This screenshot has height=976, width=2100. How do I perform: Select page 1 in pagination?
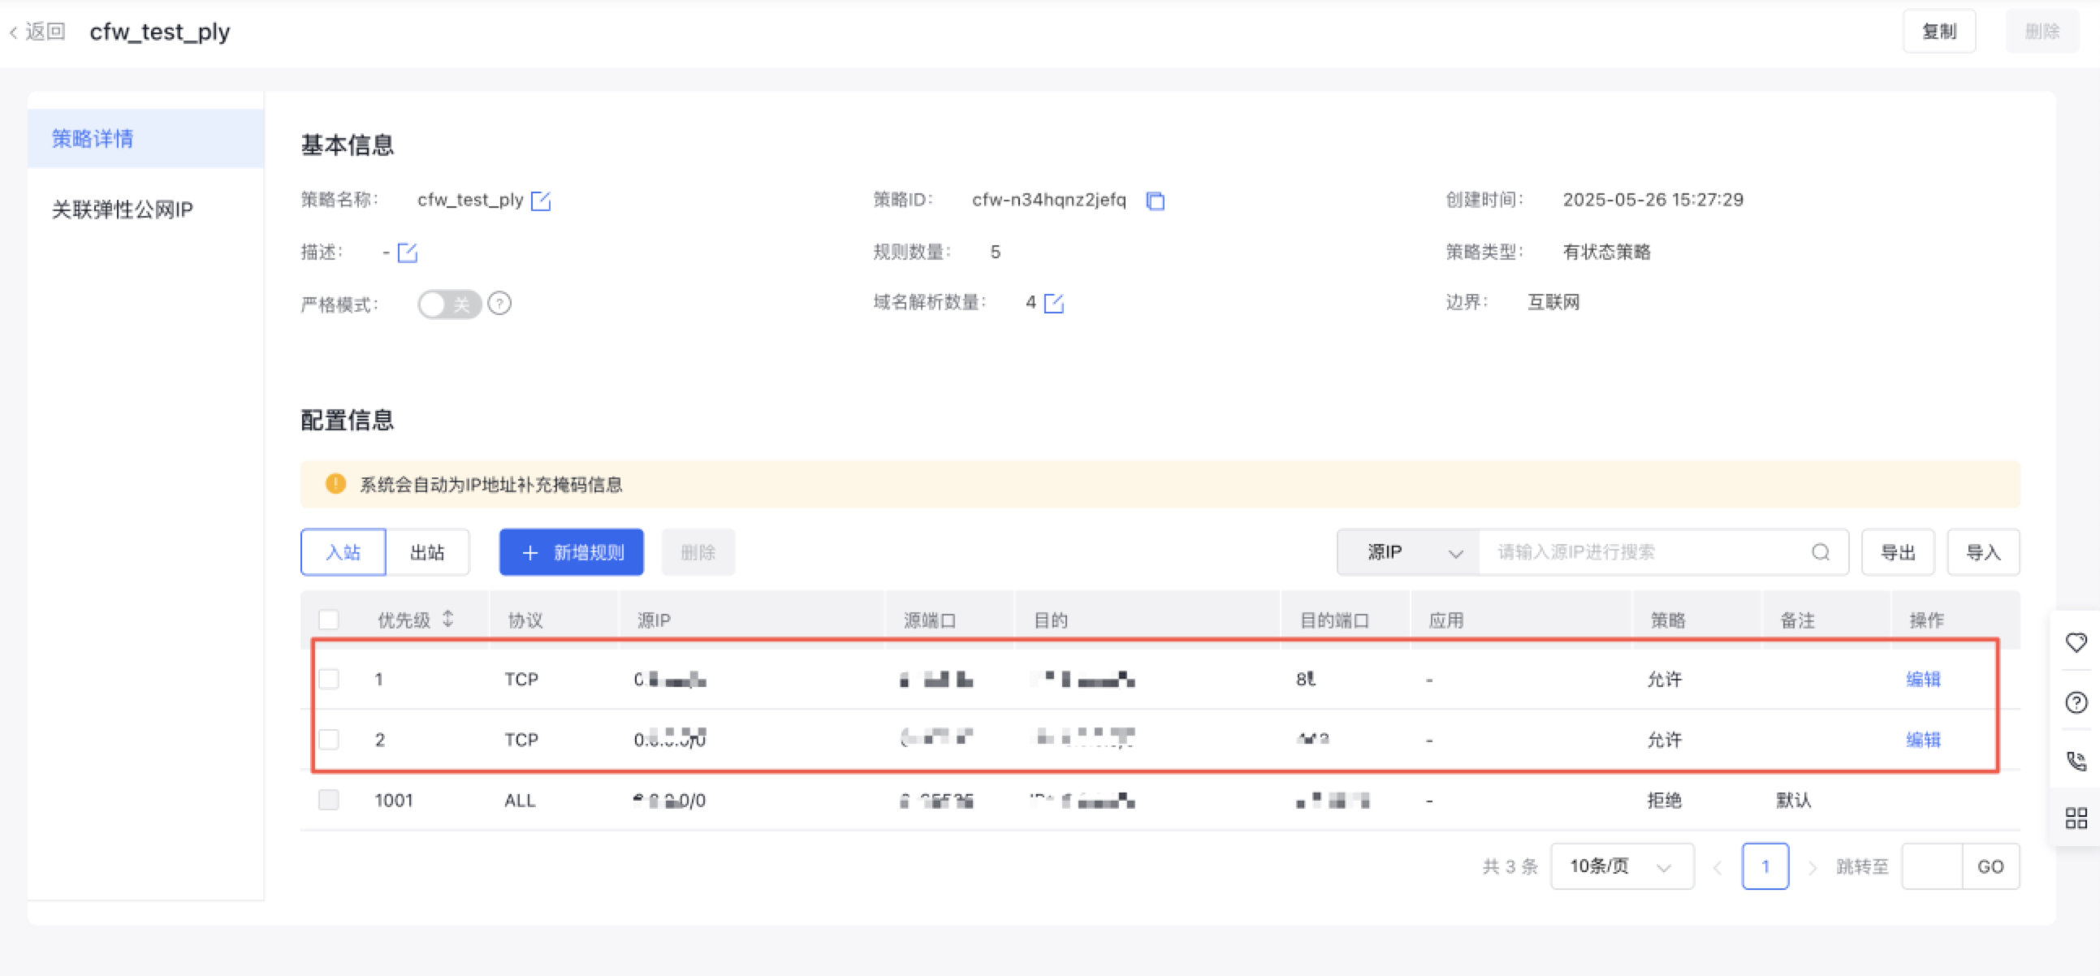[x=1765, y=866]
